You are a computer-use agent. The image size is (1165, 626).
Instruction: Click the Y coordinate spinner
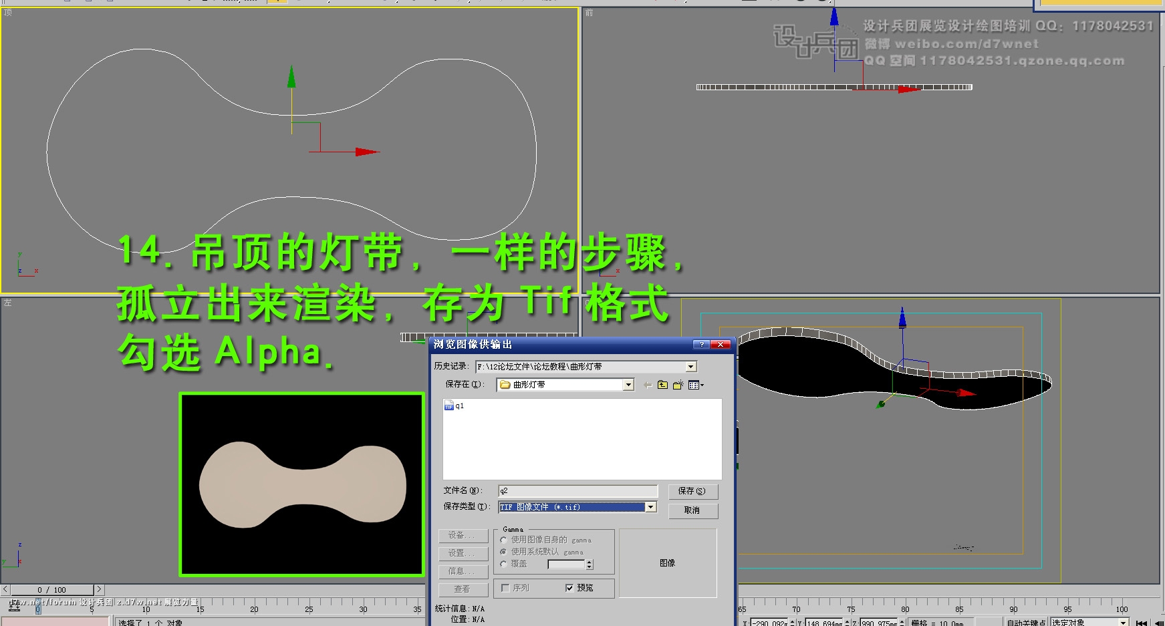[848, 623]
